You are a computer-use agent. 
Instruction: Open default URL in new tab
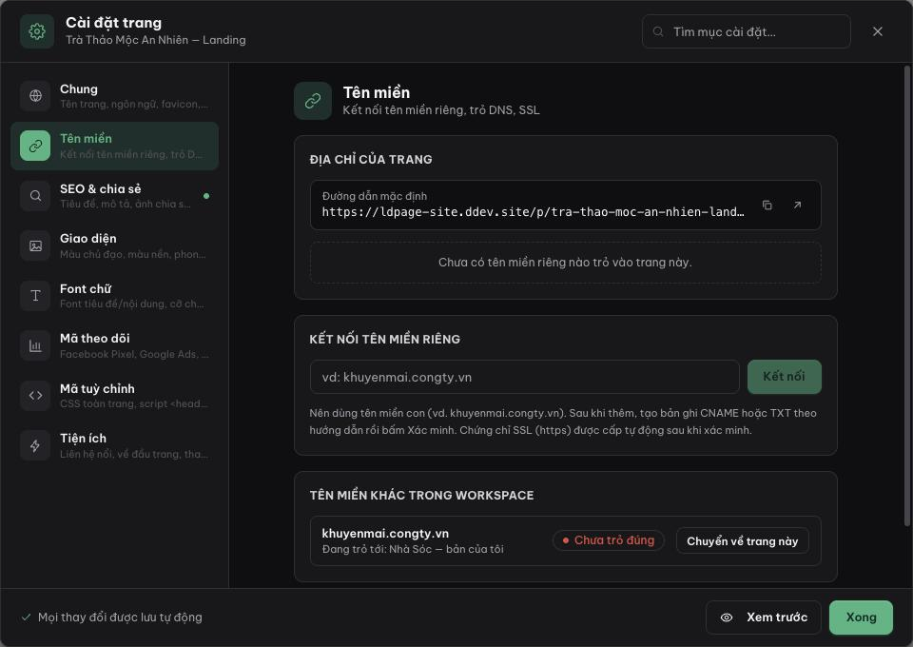point(797,205)
